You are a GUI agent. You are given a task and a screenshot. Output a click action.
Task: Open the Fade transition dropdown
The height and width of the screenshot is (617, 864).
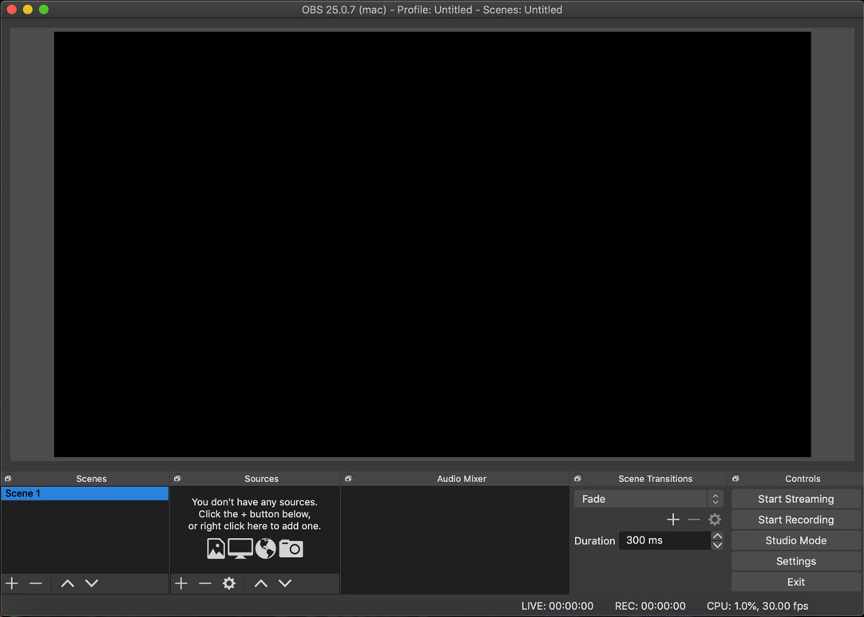tap(648, 499)
